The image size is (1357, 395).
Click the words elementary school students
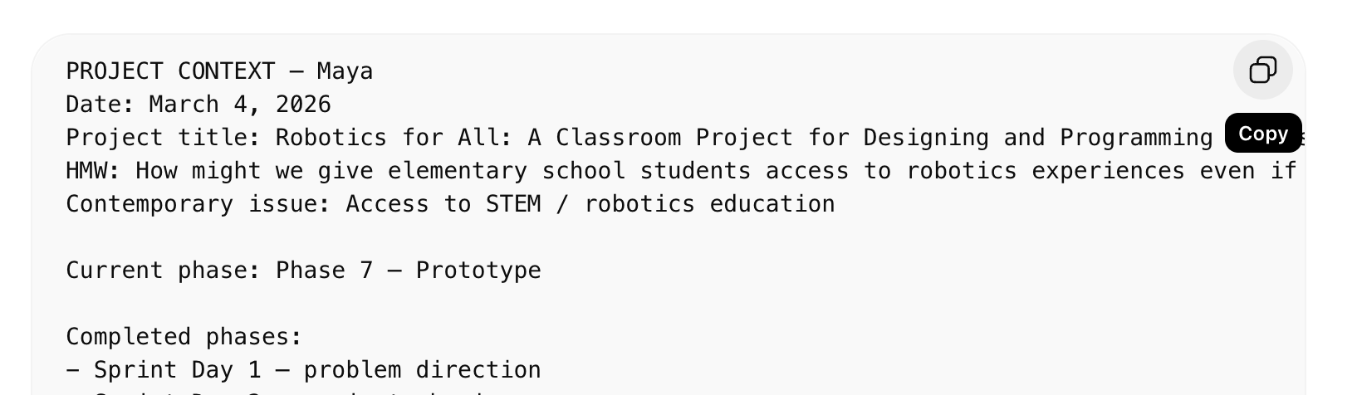coord(569,171)
